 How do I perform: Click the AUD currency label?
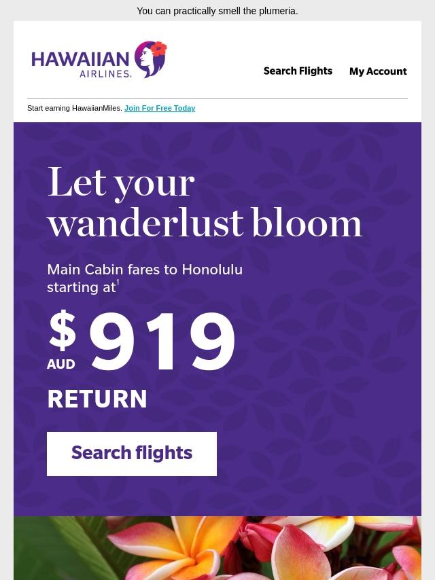(x=61, y=364)
